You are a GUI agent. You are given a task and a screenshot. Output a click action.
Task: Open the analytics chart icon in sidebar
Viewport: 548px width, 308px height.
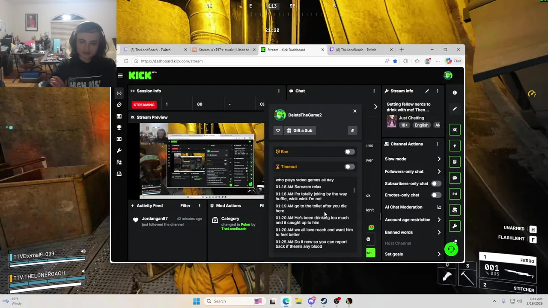pos(119,116)
